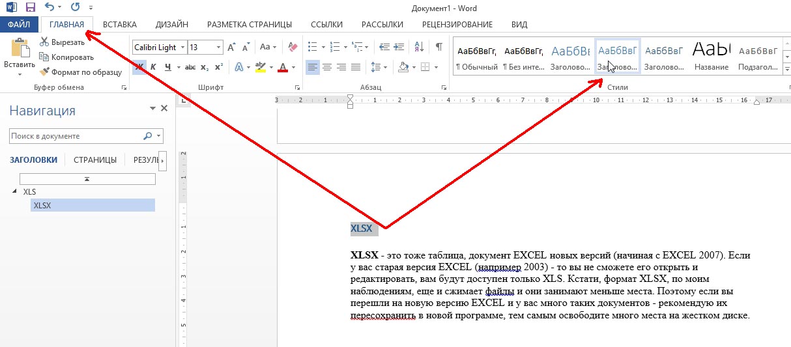Increase paragraph indent
The image size is (791, 347).
pyautogui.click(x=398, y=47)
